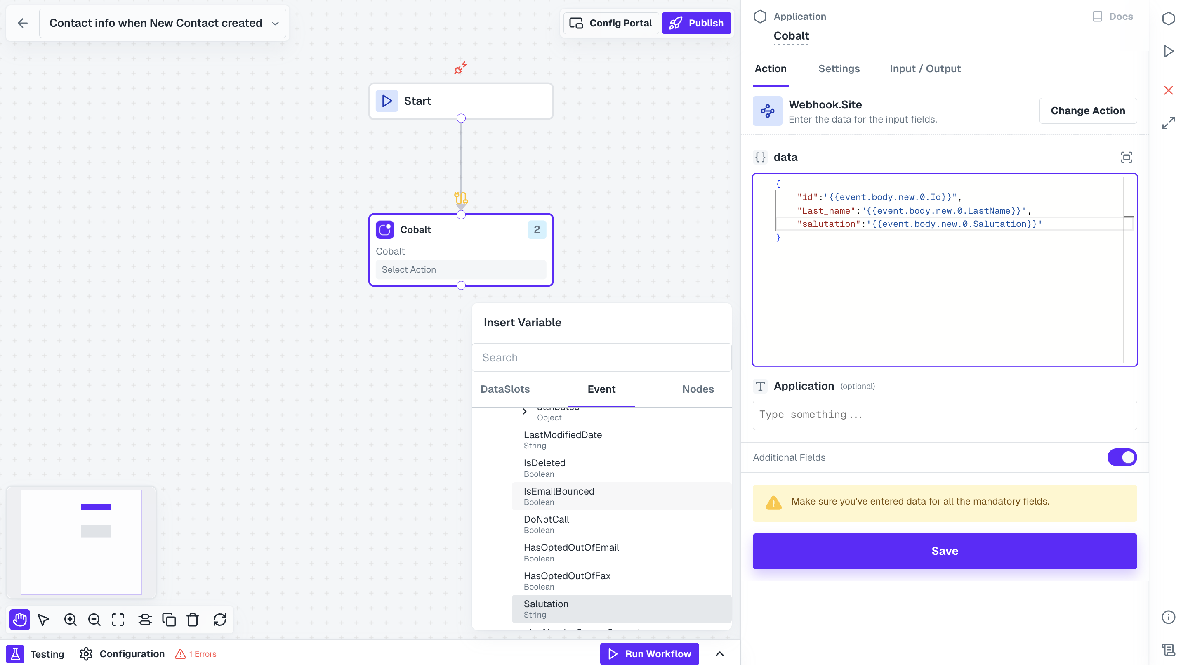Expand the attributes Object entry
The image size is (1188, 665).
[524, 411]
